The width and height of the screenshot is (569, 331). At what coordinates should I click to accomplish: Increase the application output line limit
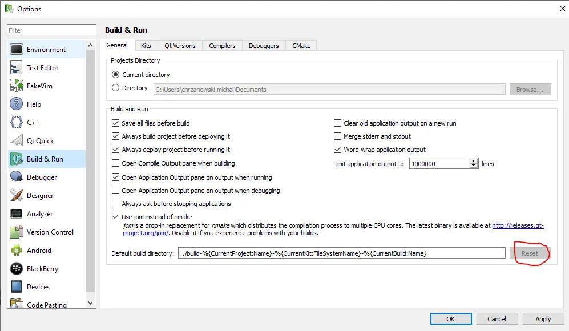[x=474, y=161]
